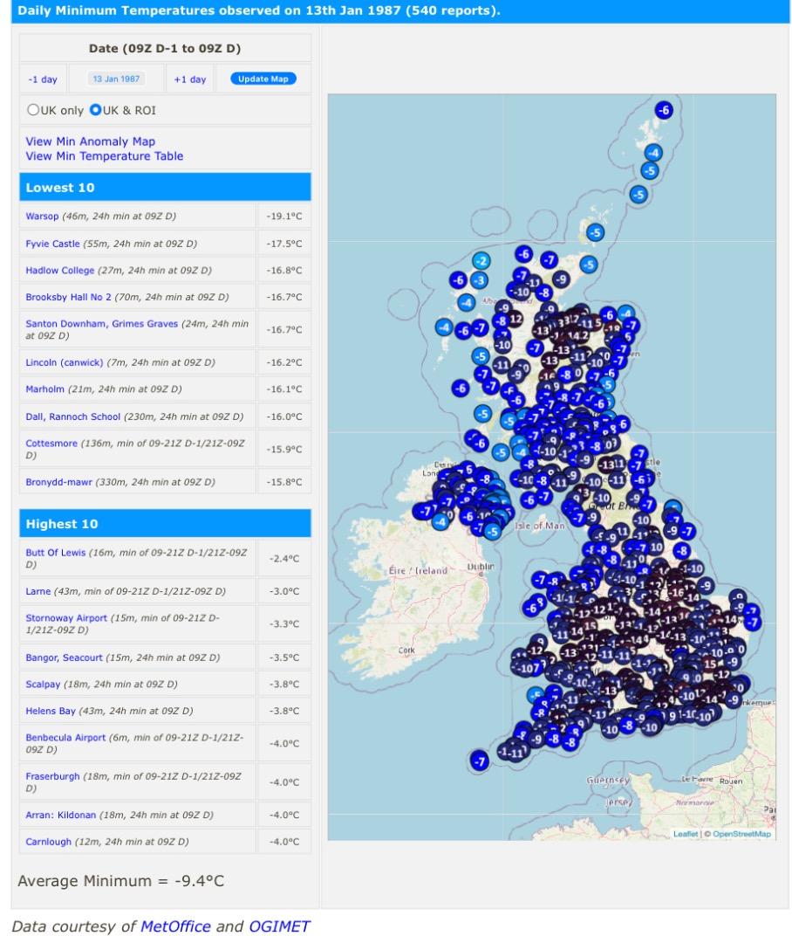Follow the MetOffice data credit link
Viewport: 792px width, 943px height.
(x=175, y=926)
